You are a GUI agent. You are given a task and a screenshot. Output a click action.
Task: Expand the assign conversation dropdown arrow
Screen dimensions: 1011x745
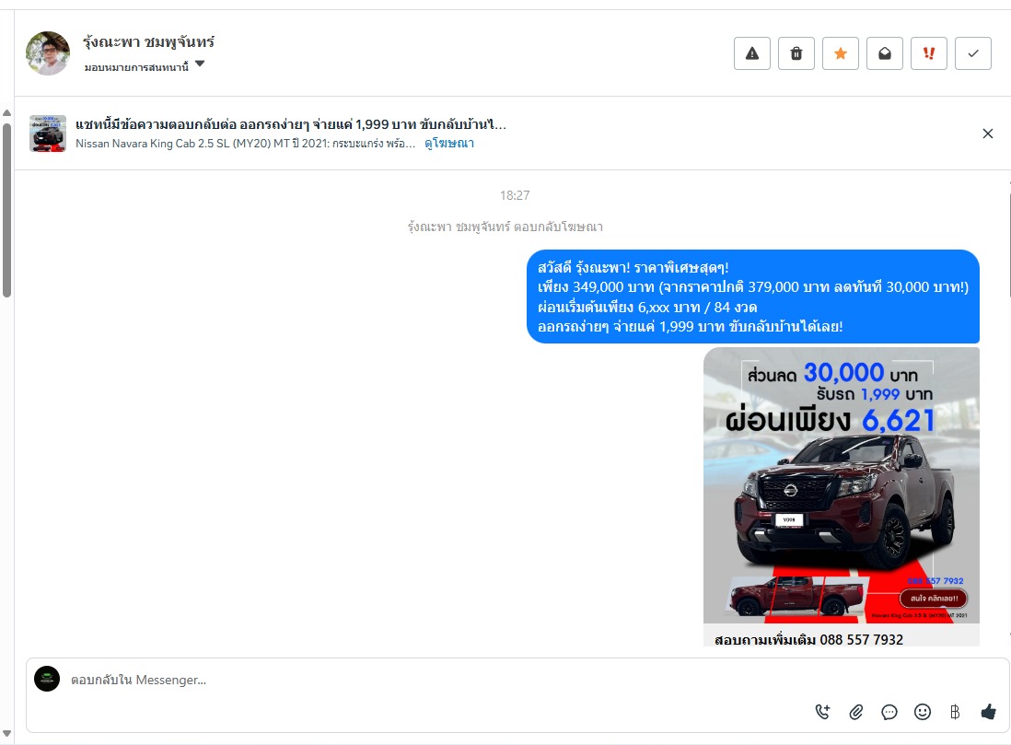click(200, 64)
